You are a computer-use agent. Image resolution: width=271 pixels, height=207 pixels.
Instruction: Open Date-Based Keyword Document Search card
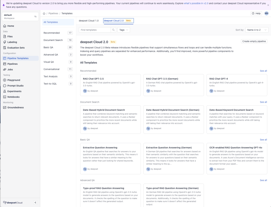[237, 120]
